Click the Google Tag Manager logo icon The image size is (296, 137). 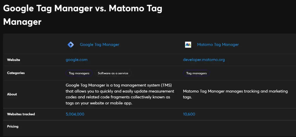[71, 45]
